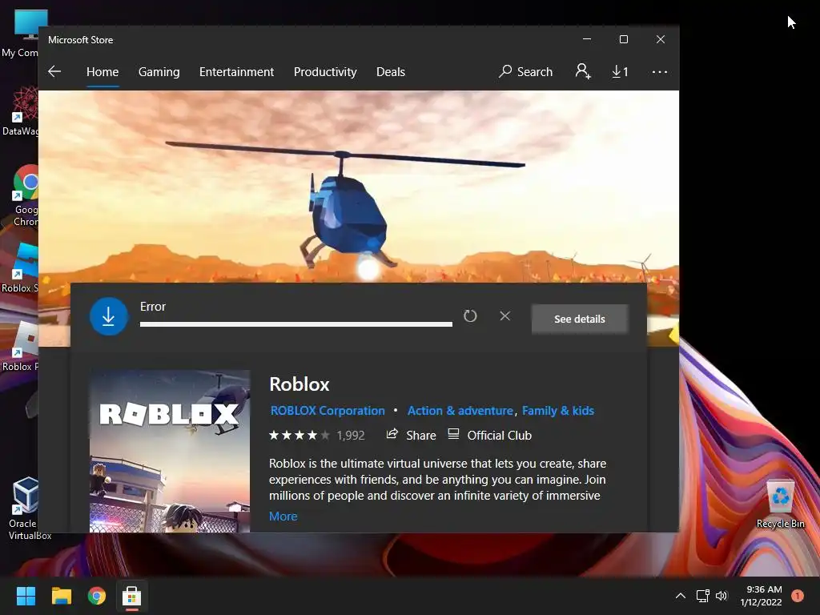820x615 pixels.
Task: Cancel the errored download with the X
Action: click(x=504, y=316)
